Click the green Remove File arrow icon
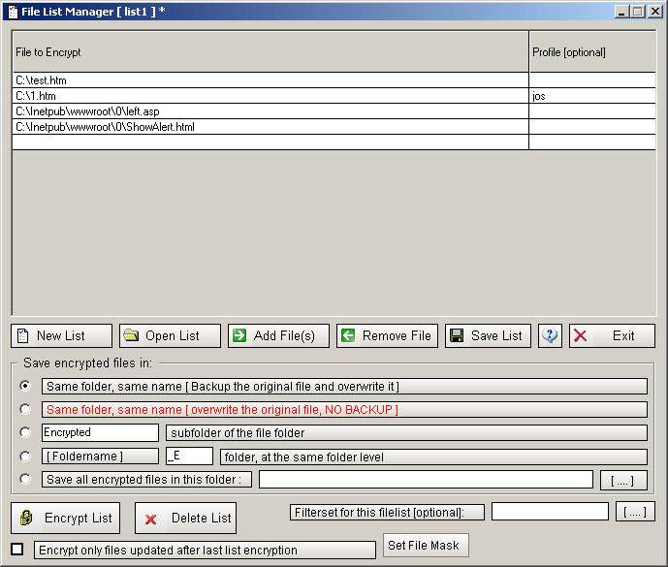The height and width of the screenshot is (567, 668). (x=348, y=335)
